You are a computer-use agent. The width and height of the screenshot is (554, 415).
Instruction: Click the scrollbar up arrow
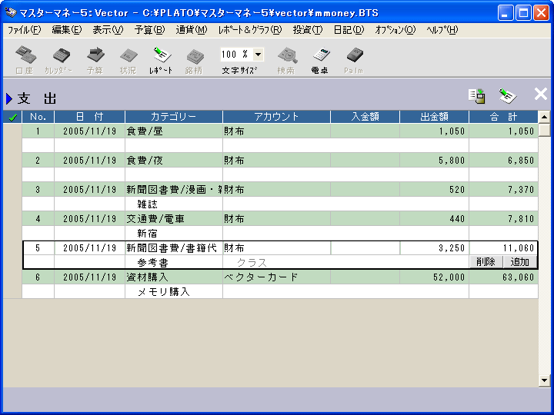click(x=544, y=117)
